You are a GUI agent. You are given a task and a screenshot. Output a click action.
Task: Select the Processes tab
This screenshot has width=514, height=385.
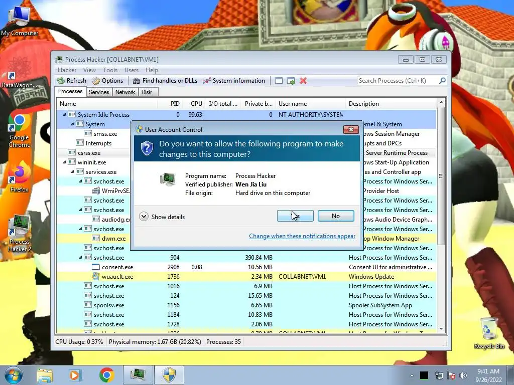pos(70,91)
